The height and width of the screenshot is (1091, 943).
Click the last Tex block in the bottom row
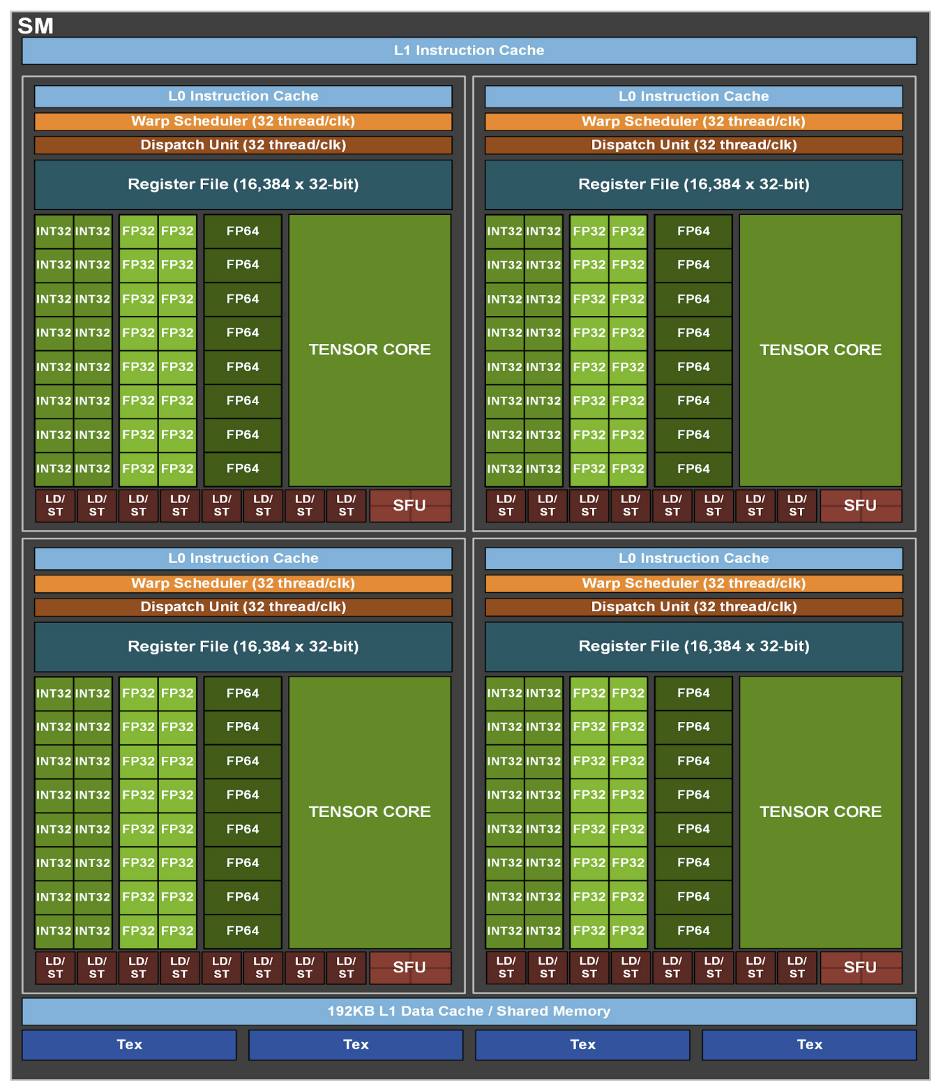point(809,1044)
